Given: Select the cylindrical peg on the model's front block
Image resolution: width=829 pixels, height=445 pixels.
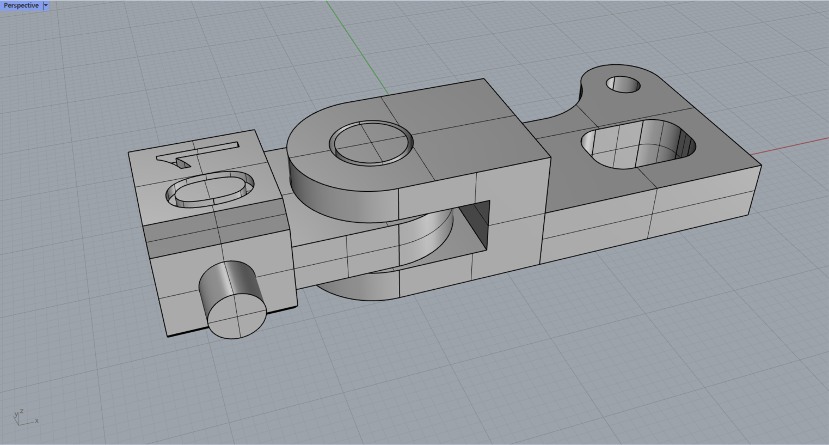Looking at the screenshot, I should 232,300.
